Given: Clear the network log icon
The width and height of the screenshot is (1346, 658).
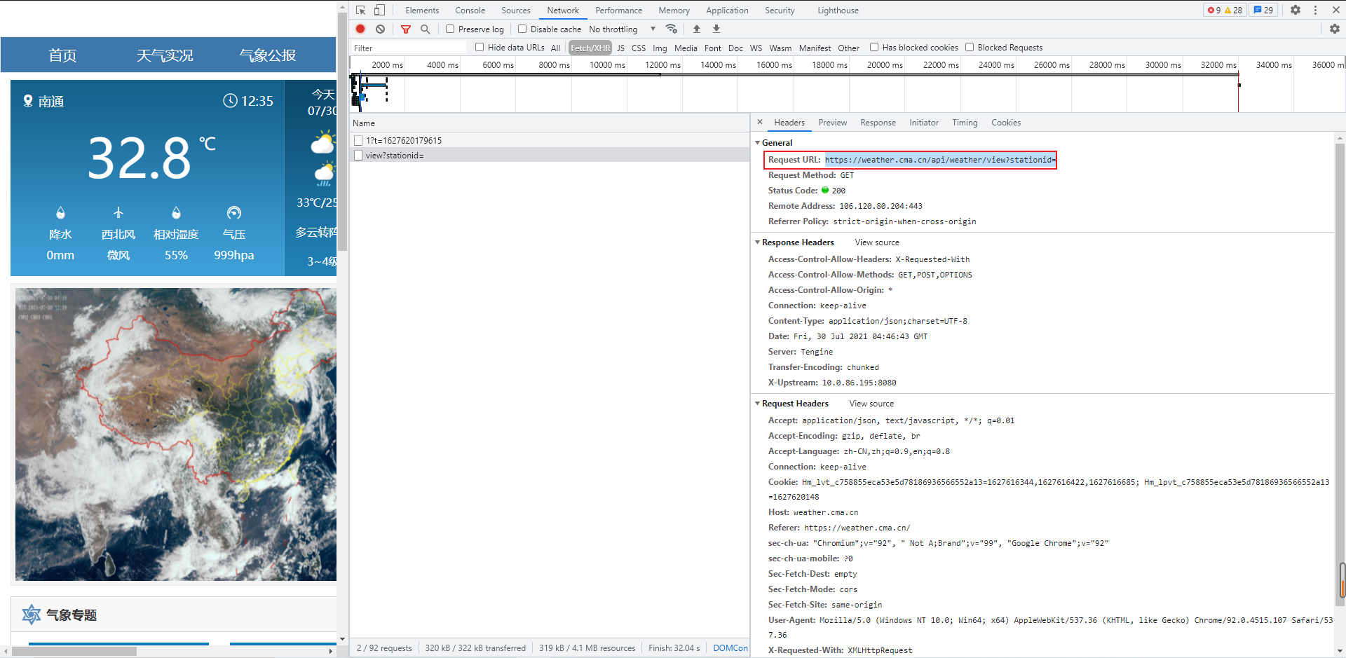Looking at the screenshot, I should pos(380,29).
